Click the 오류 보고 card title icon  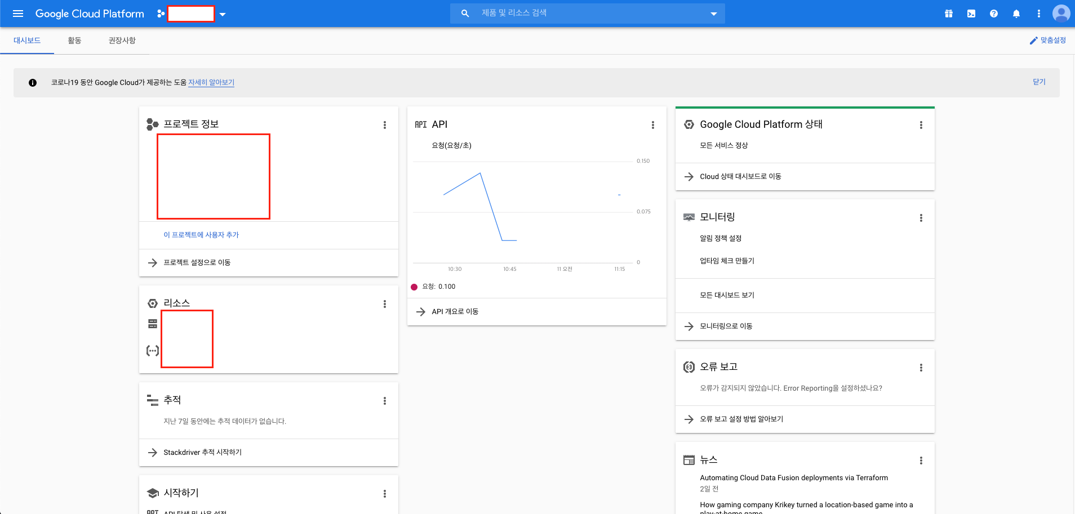tap(689, 367)
